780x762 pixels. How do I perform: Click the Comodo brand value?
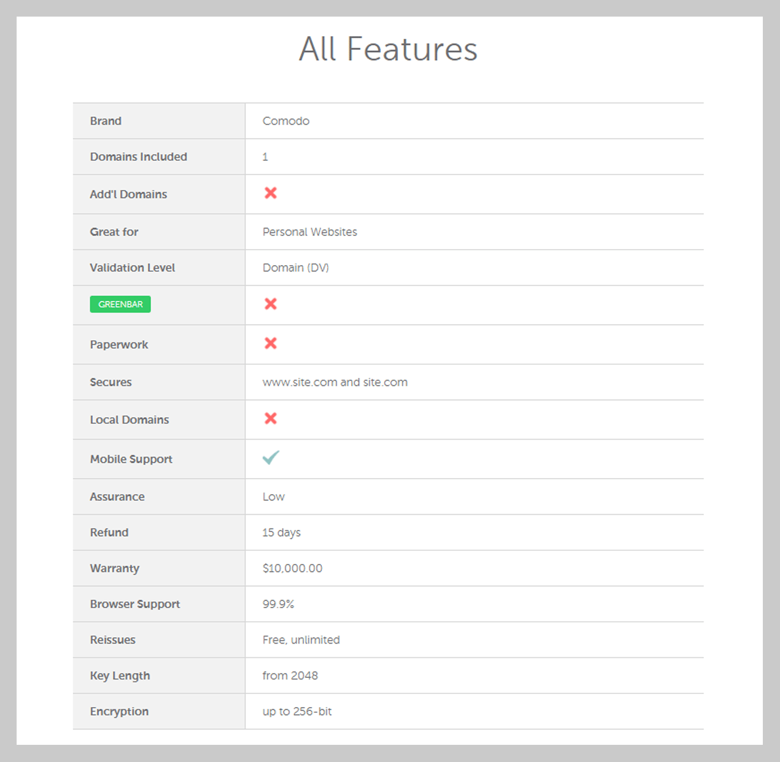click(286, 121)
